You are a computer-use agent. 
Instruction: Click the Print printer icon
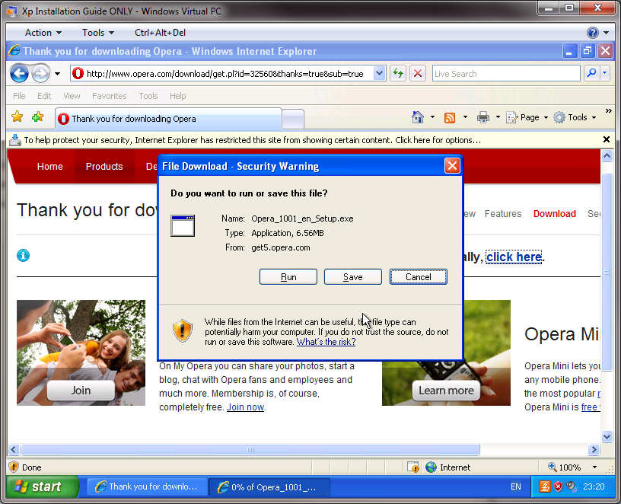(482, 117)
